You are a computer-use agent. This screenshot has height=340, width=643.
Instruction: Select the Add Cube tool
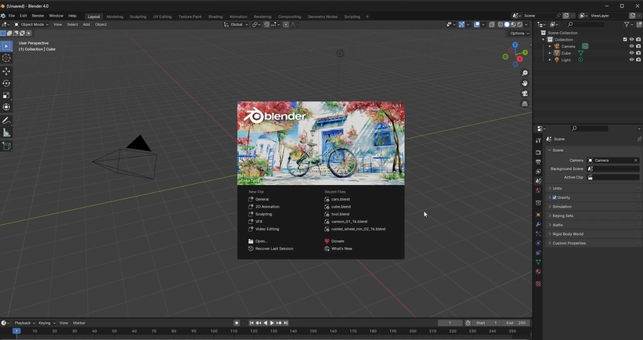coord(6,146)
